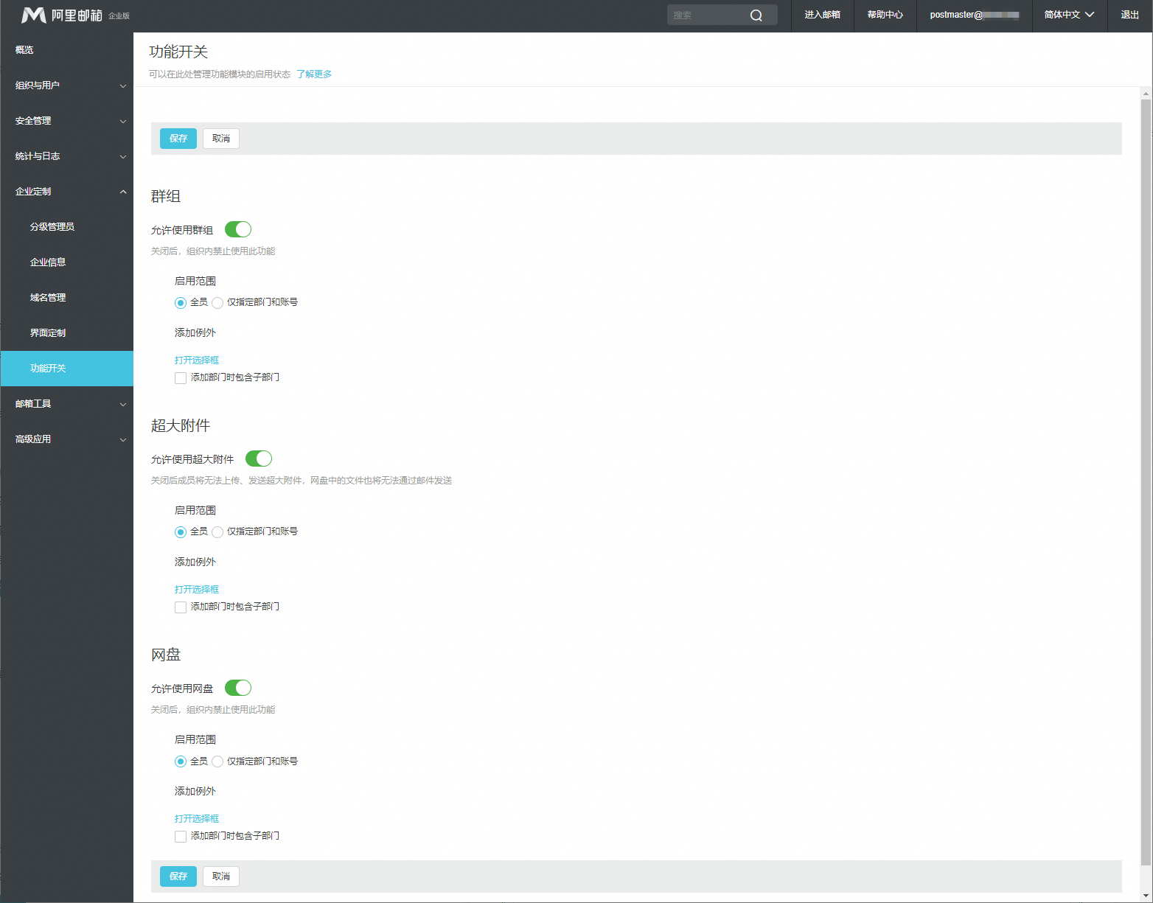Image resolution: width=1153 pixels, height=903 pixels.
Task: Toggle the 允许使用网盘 switch
Action: pyautogui.click(x=238, y=688)
